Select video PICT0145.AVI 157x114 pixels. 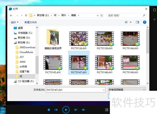53,64
